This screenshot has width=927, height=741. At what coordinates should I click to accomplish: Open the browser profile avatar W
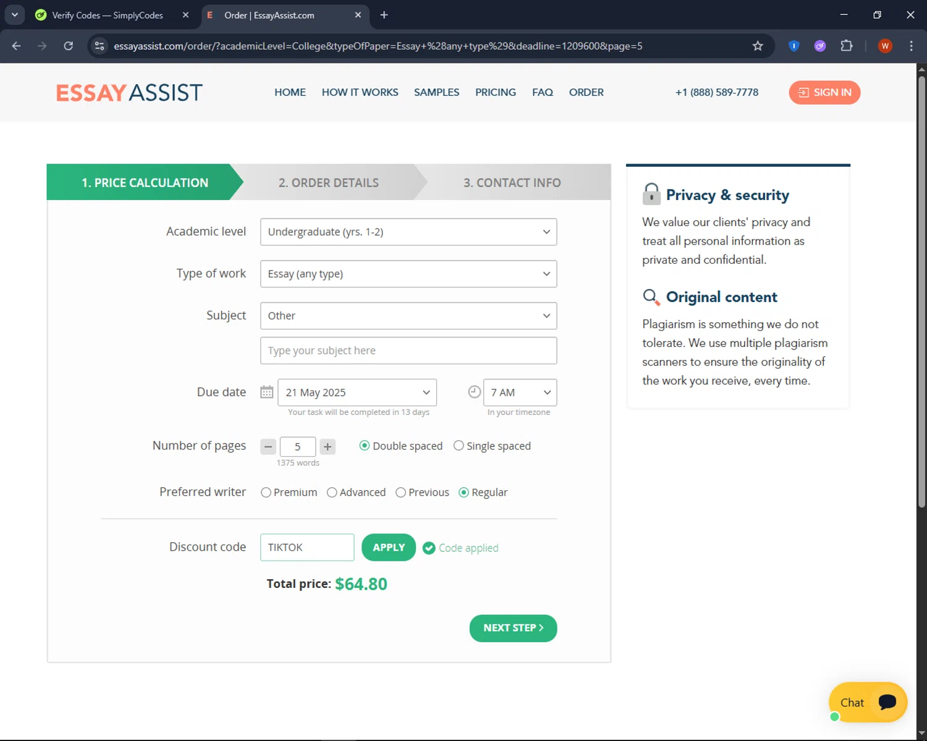click(x=885, y=46)
